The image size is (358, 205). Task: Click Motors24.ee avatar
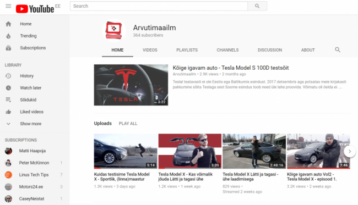[x=8, y=187]
